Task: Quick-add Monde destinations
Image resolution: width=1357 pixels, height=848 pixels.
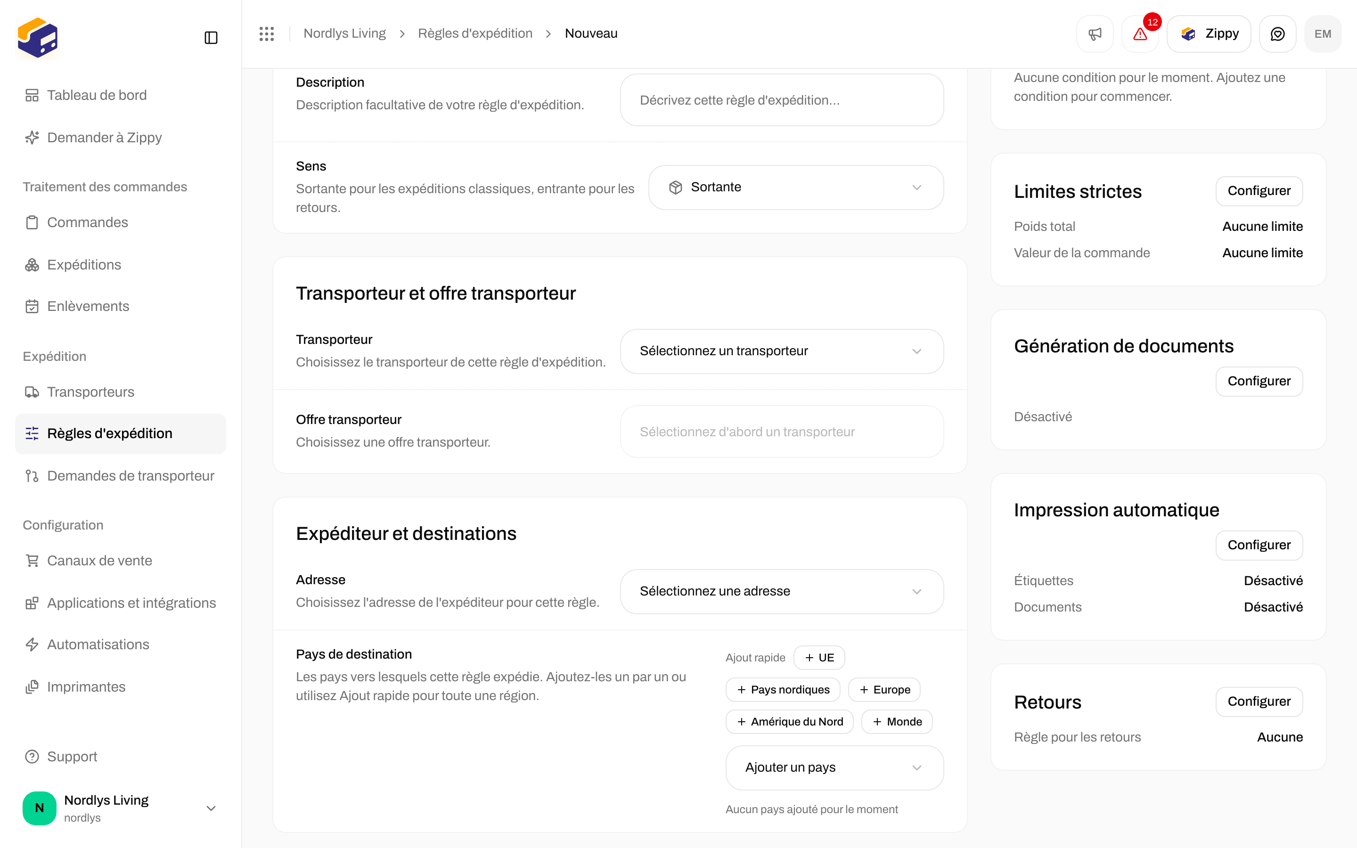Action: coord(897,722)
